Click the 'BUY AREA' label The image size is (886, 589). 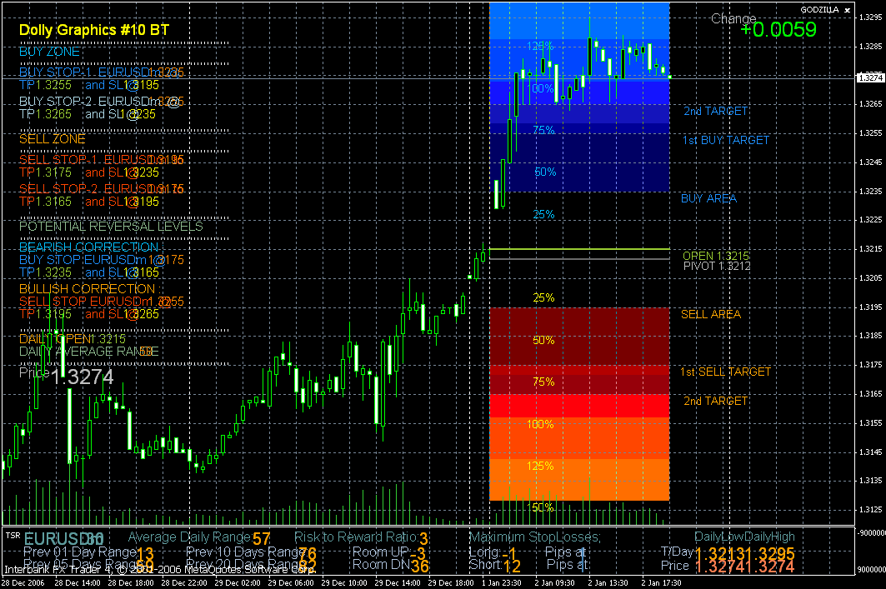[708, 198]
